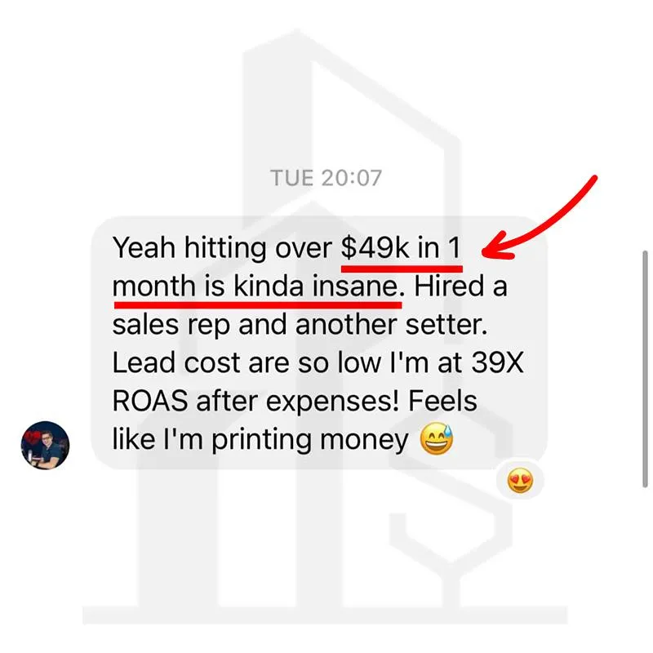Click the "Lead cost are so low" text
653x653 pixels.
click(247, 362)
